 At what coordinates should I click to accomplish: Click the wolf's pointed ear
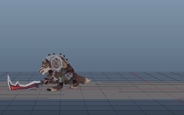44,62
